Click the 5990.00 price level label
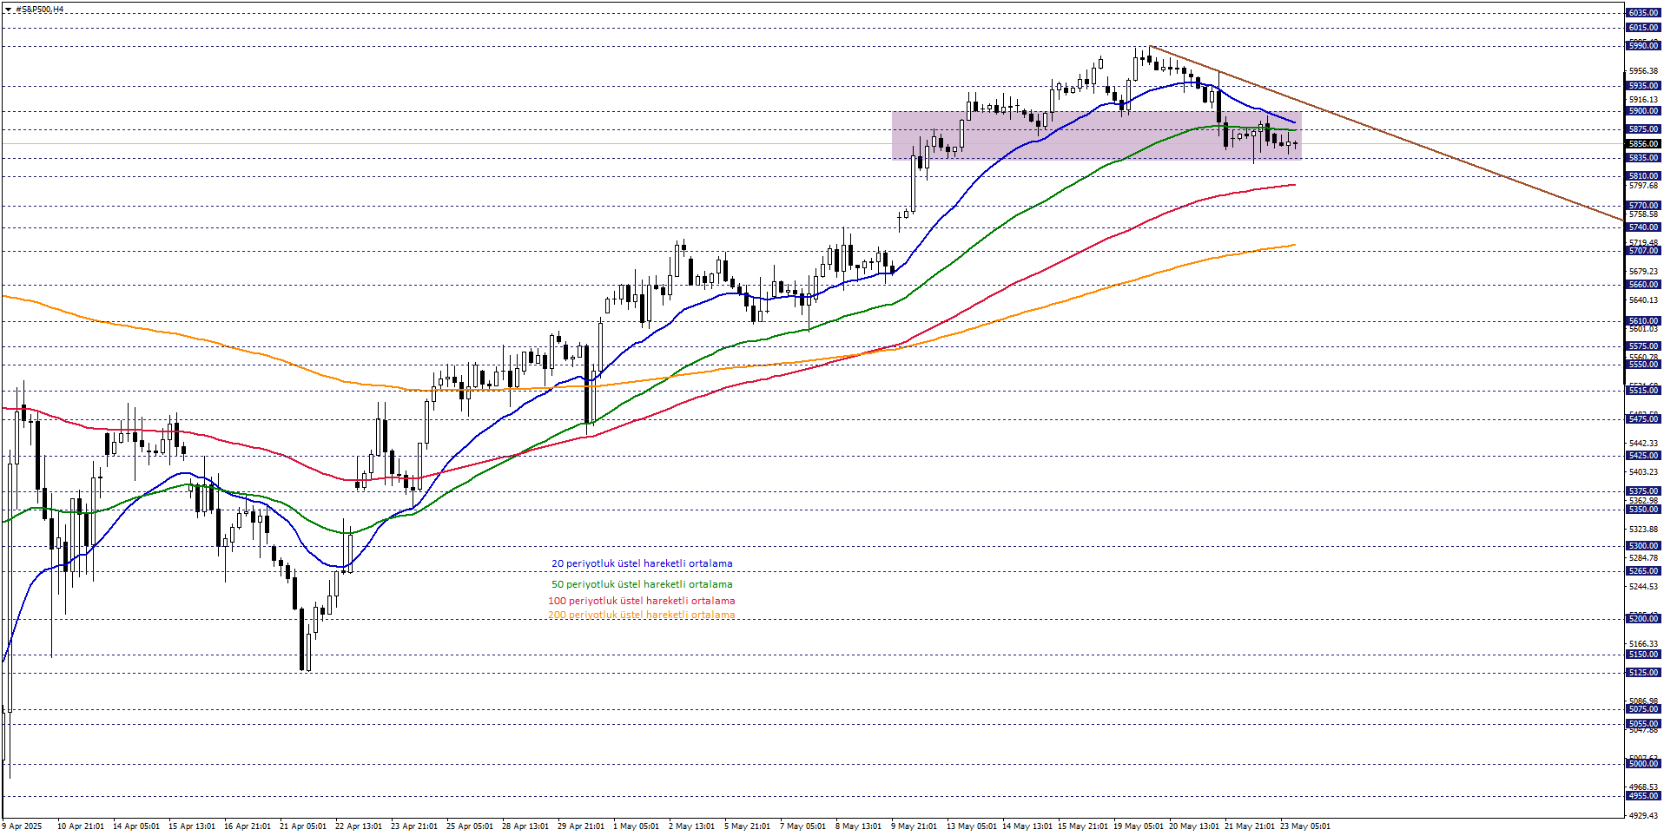 [x=1643, y=45]
